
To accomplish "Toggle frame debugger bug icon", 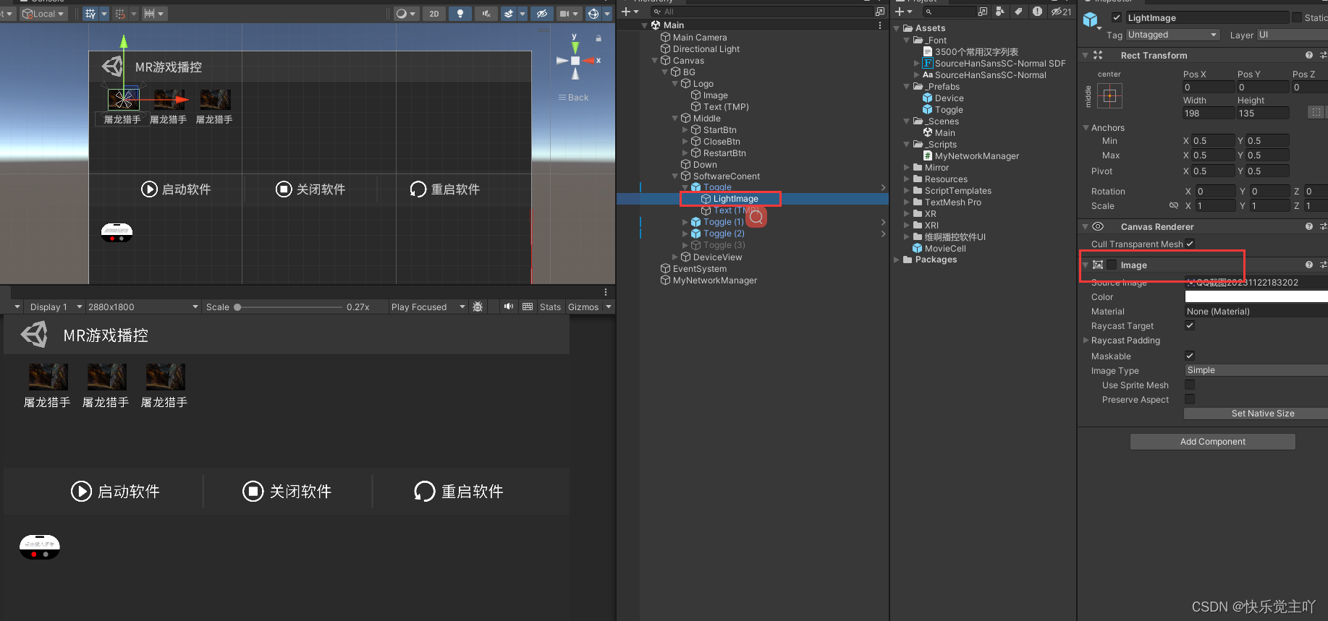I will (x=478, y=307).
